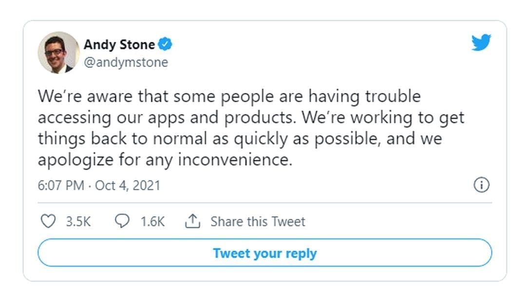The width and height of the screenshot is (529, 292).
Task: Click the tweet's first line about trouble
Action: tap(229, 96)
